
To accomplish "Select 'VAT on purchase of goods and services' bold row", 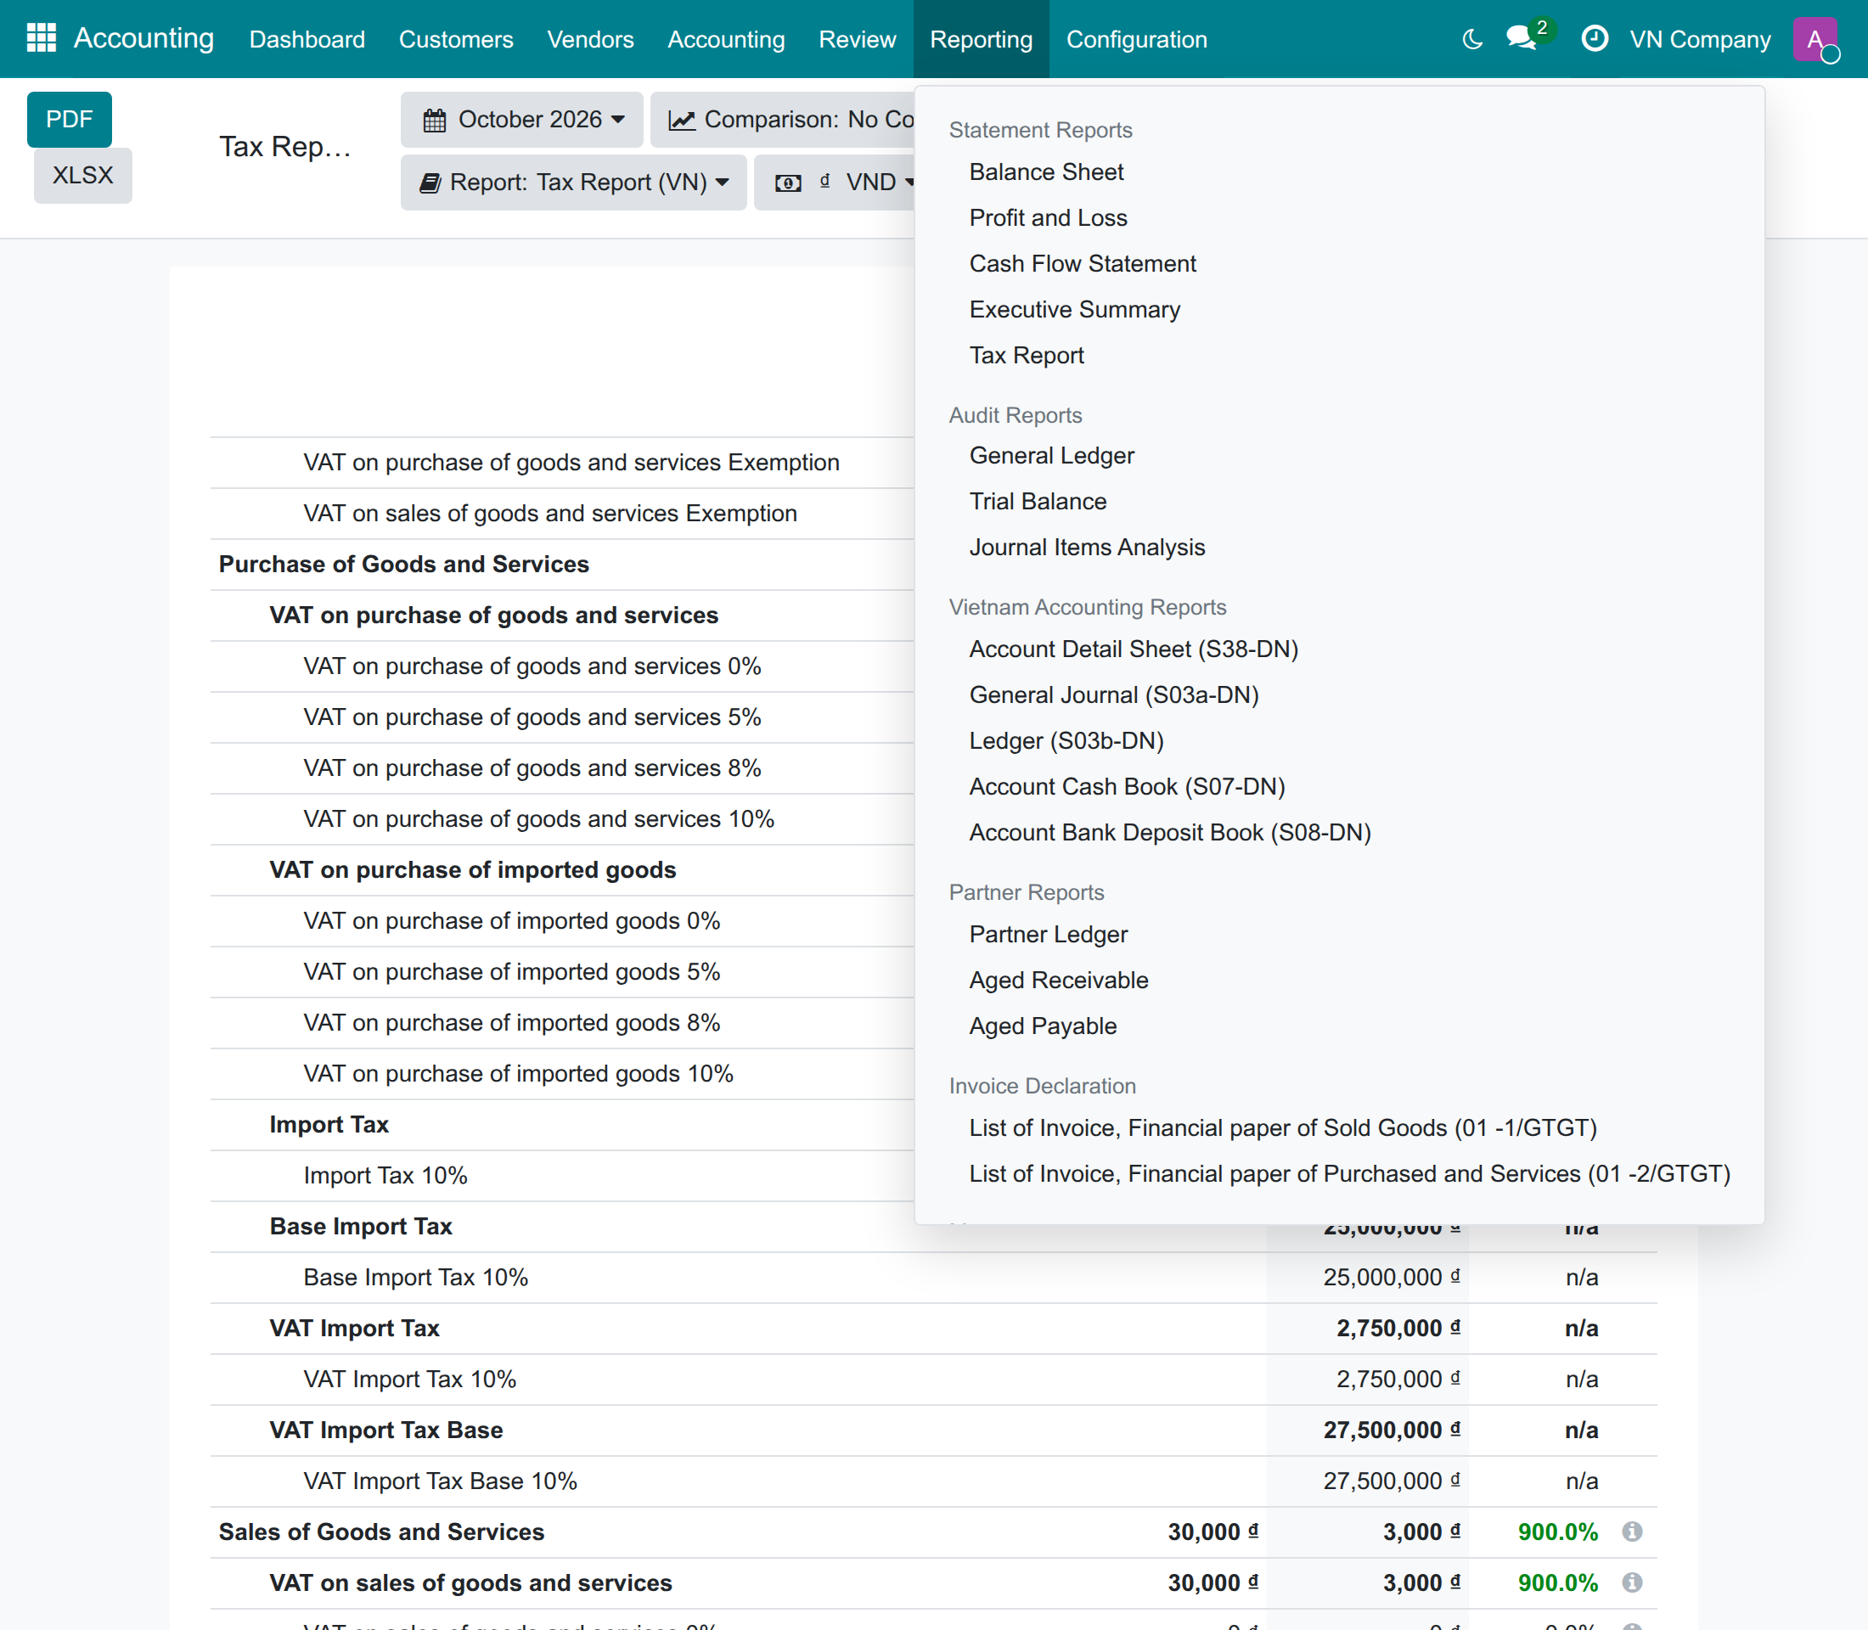I will click(x=494, y=615).
